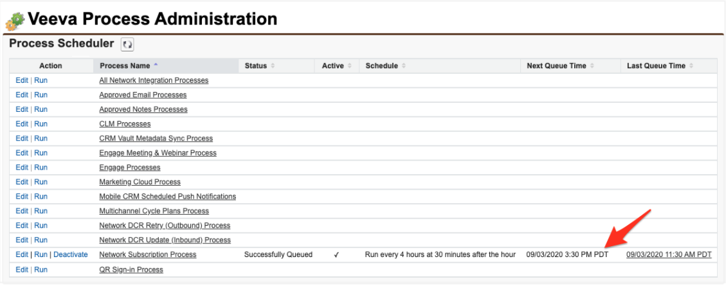Run the Approved Email Processes
This screenshot has width=726, height=286.
41,95
